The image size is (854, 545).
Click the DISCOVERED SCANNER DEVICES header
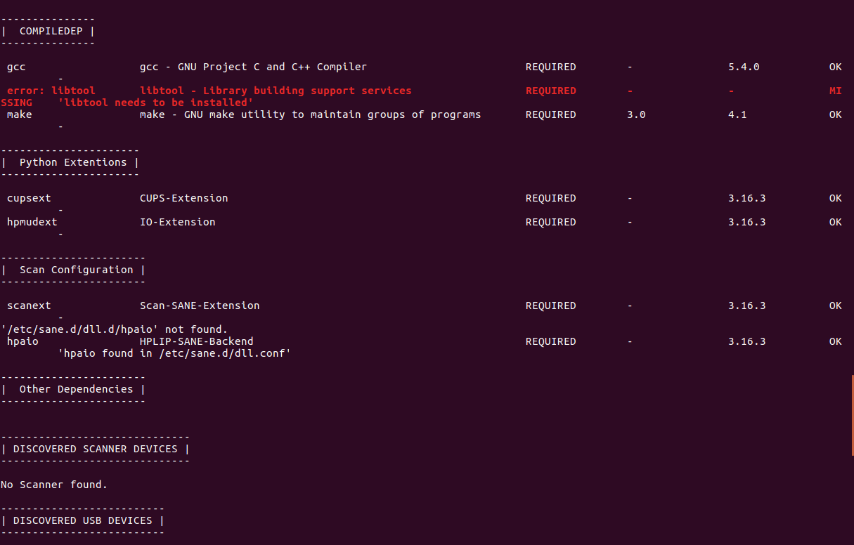pos(95,449)
